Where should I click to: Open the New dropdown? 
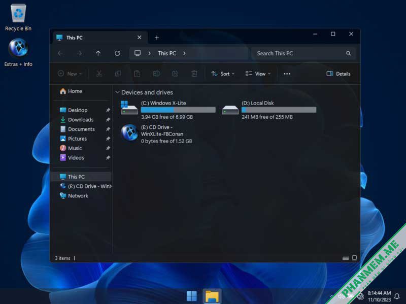click(70, 74)
